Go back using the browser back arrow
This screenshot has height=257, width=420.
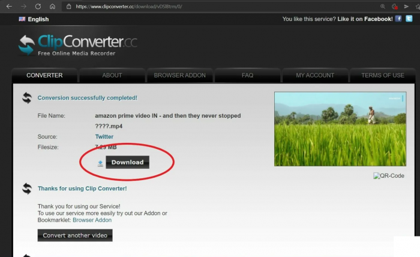pyautogui.click(x=9, y=7)
